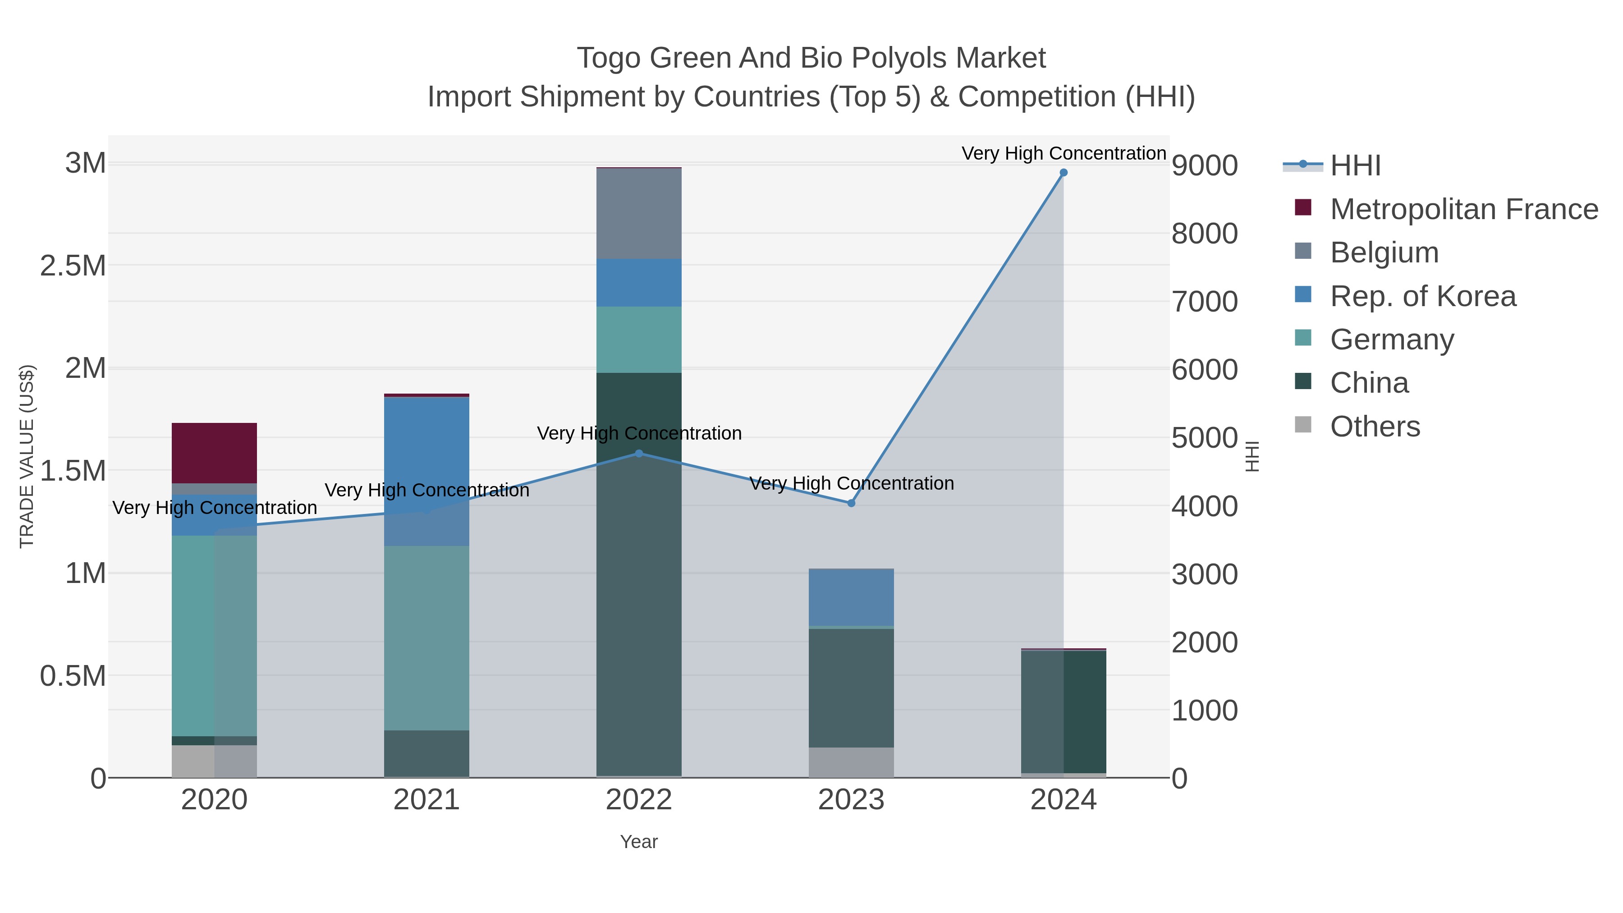Screen dimensions: 1623x913
Task: Click the China dark green swatch
Action: tap(1303, 381)
